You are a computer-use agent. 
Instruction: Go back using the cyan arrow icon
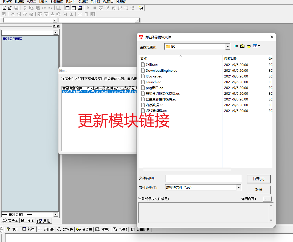tap(236, 46)
